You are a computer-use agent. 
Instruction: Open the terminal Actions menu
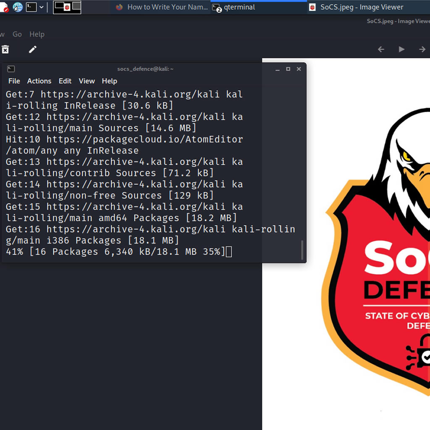(39, 81)
